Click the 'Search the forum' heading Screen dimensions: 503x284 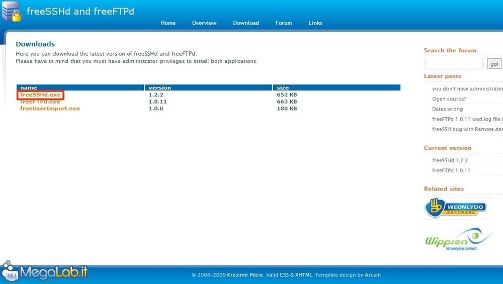click(x=450, y=50)
